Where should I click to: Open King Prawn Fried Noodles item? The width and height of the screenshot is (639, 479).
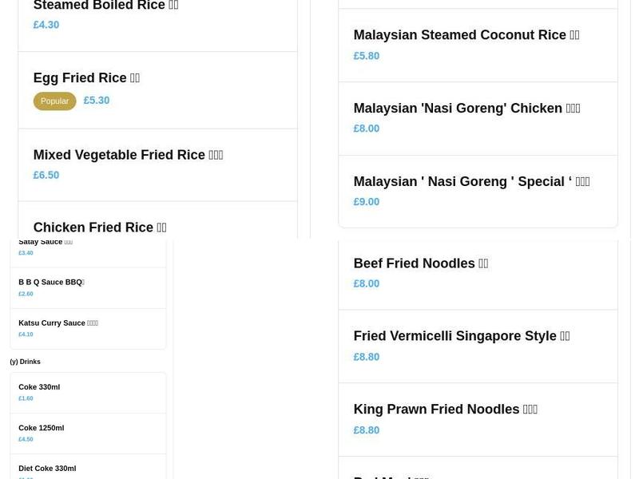pos(446,409)
